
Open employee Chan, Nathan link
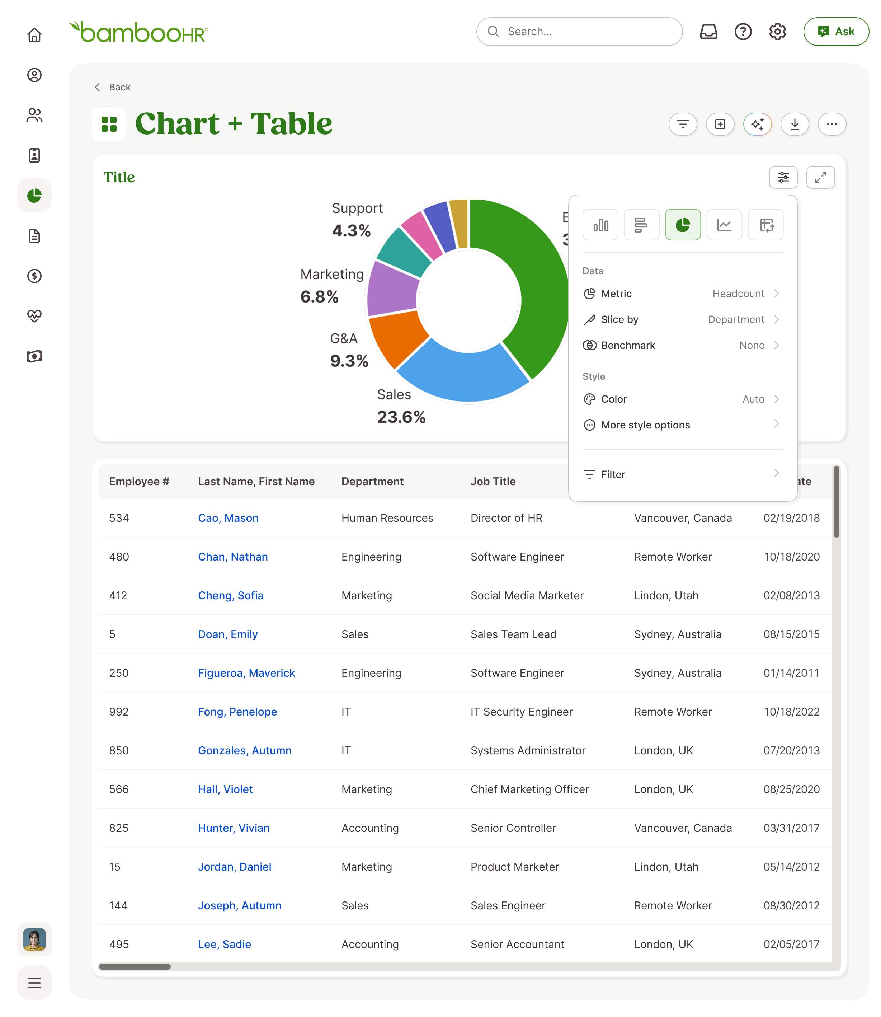[x=233, y=557]
